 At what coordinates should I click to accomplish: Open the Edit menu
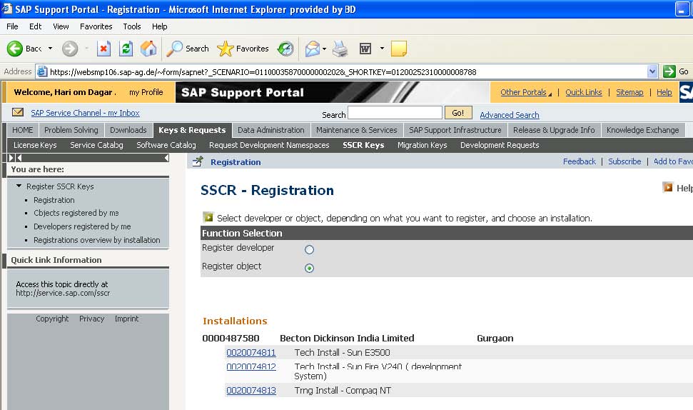[x=36, y=26]
